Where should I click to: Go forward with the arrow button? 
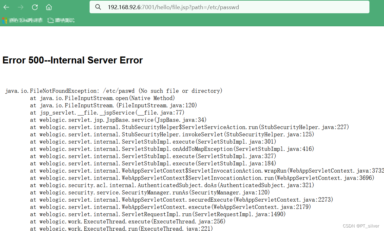click(21, 7)
